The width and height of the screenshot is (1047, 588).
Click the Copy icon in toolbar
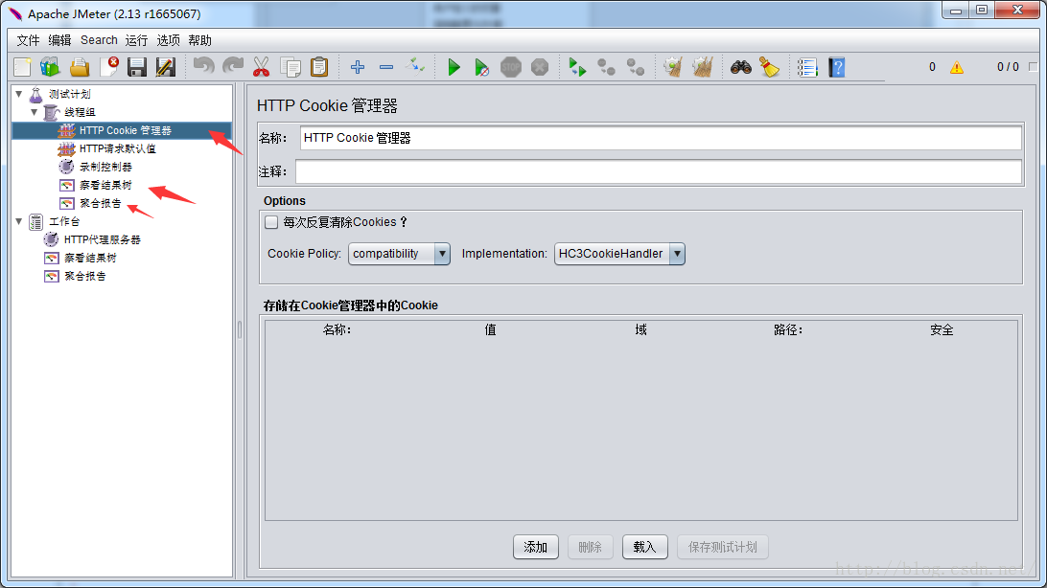[x=291, y=67]
